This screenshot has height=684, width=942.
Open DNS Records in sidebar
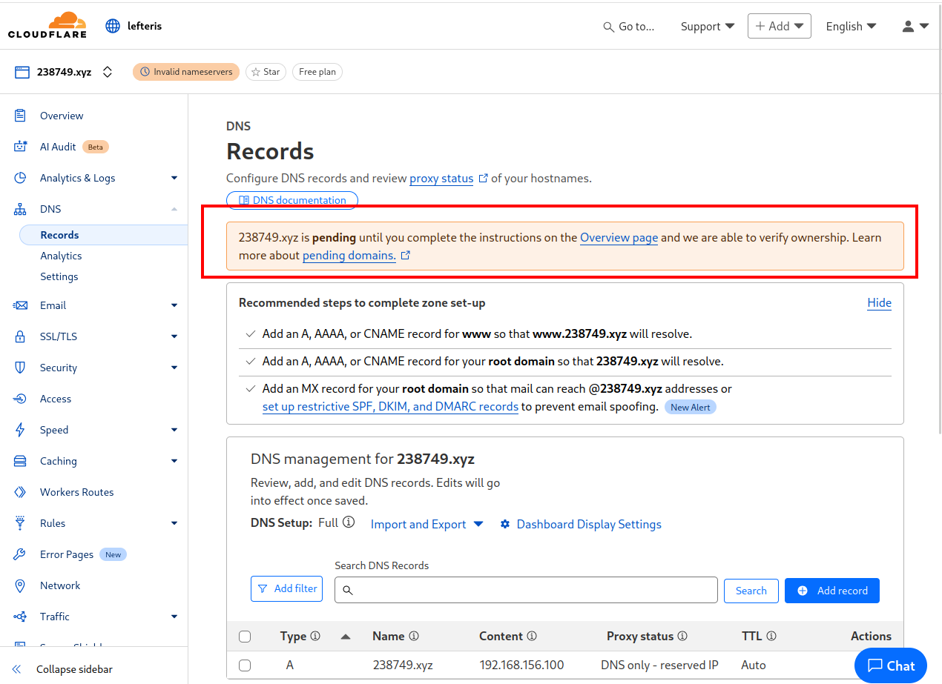coord(104,235)
